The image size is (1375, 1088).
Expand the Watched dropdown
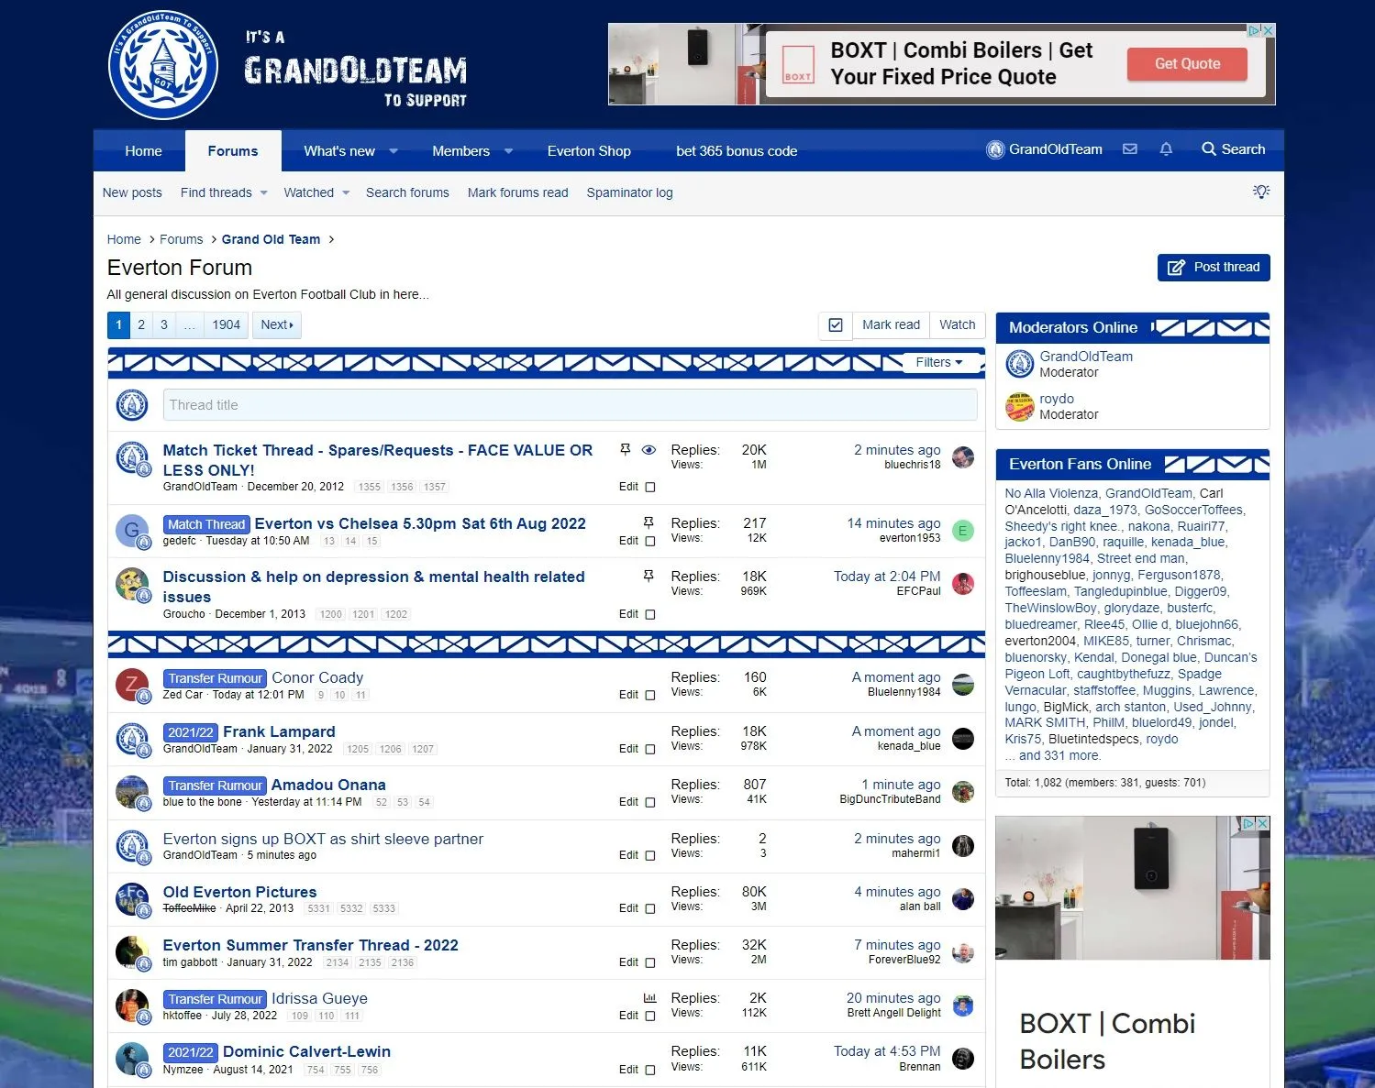click(346, 192)
